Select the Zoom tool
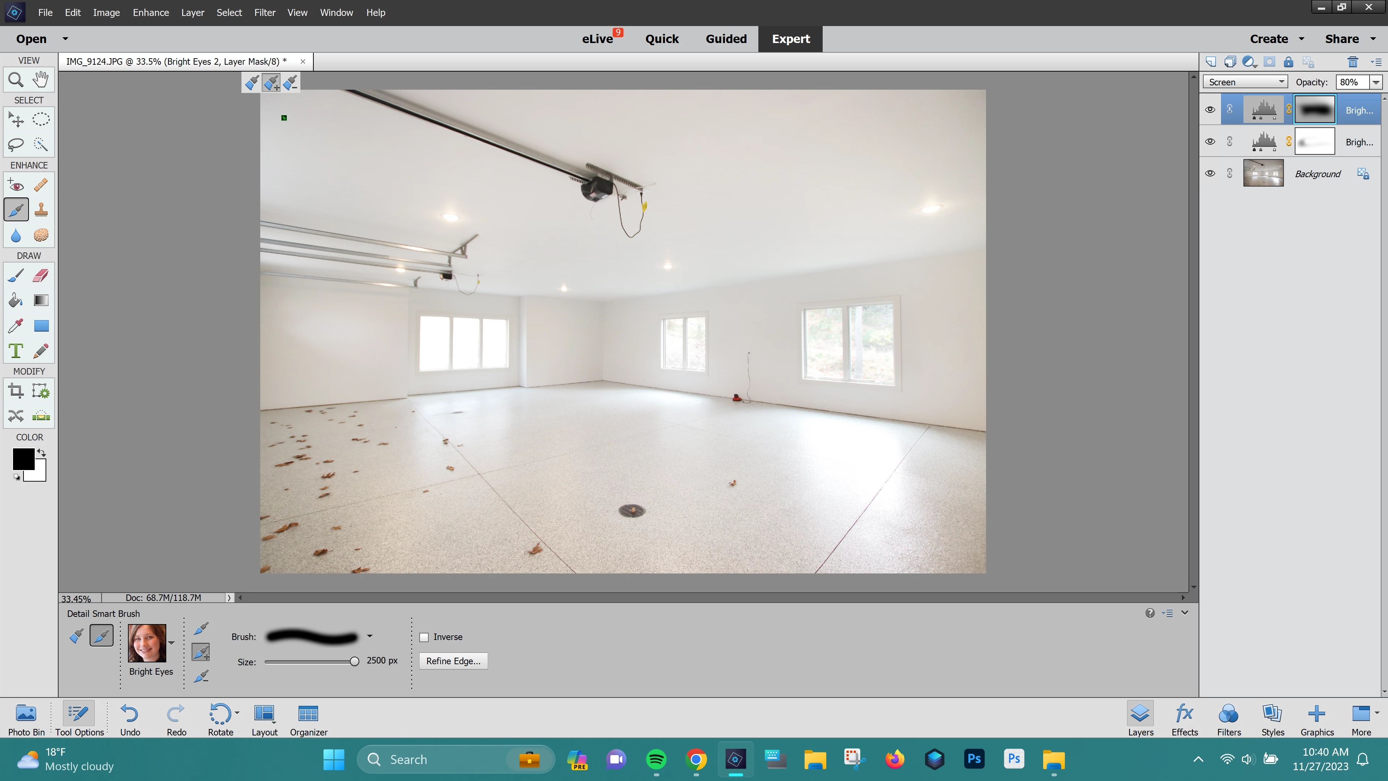 tap(16, 80)
